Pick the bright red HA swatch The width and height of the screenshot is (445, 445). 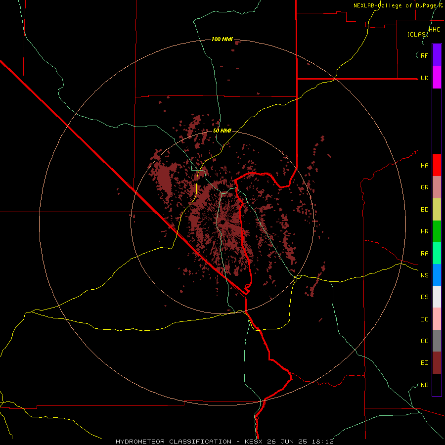point(437,165)
